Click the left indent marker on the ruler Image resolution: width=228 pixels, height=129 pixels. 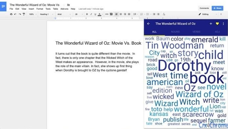56,18
